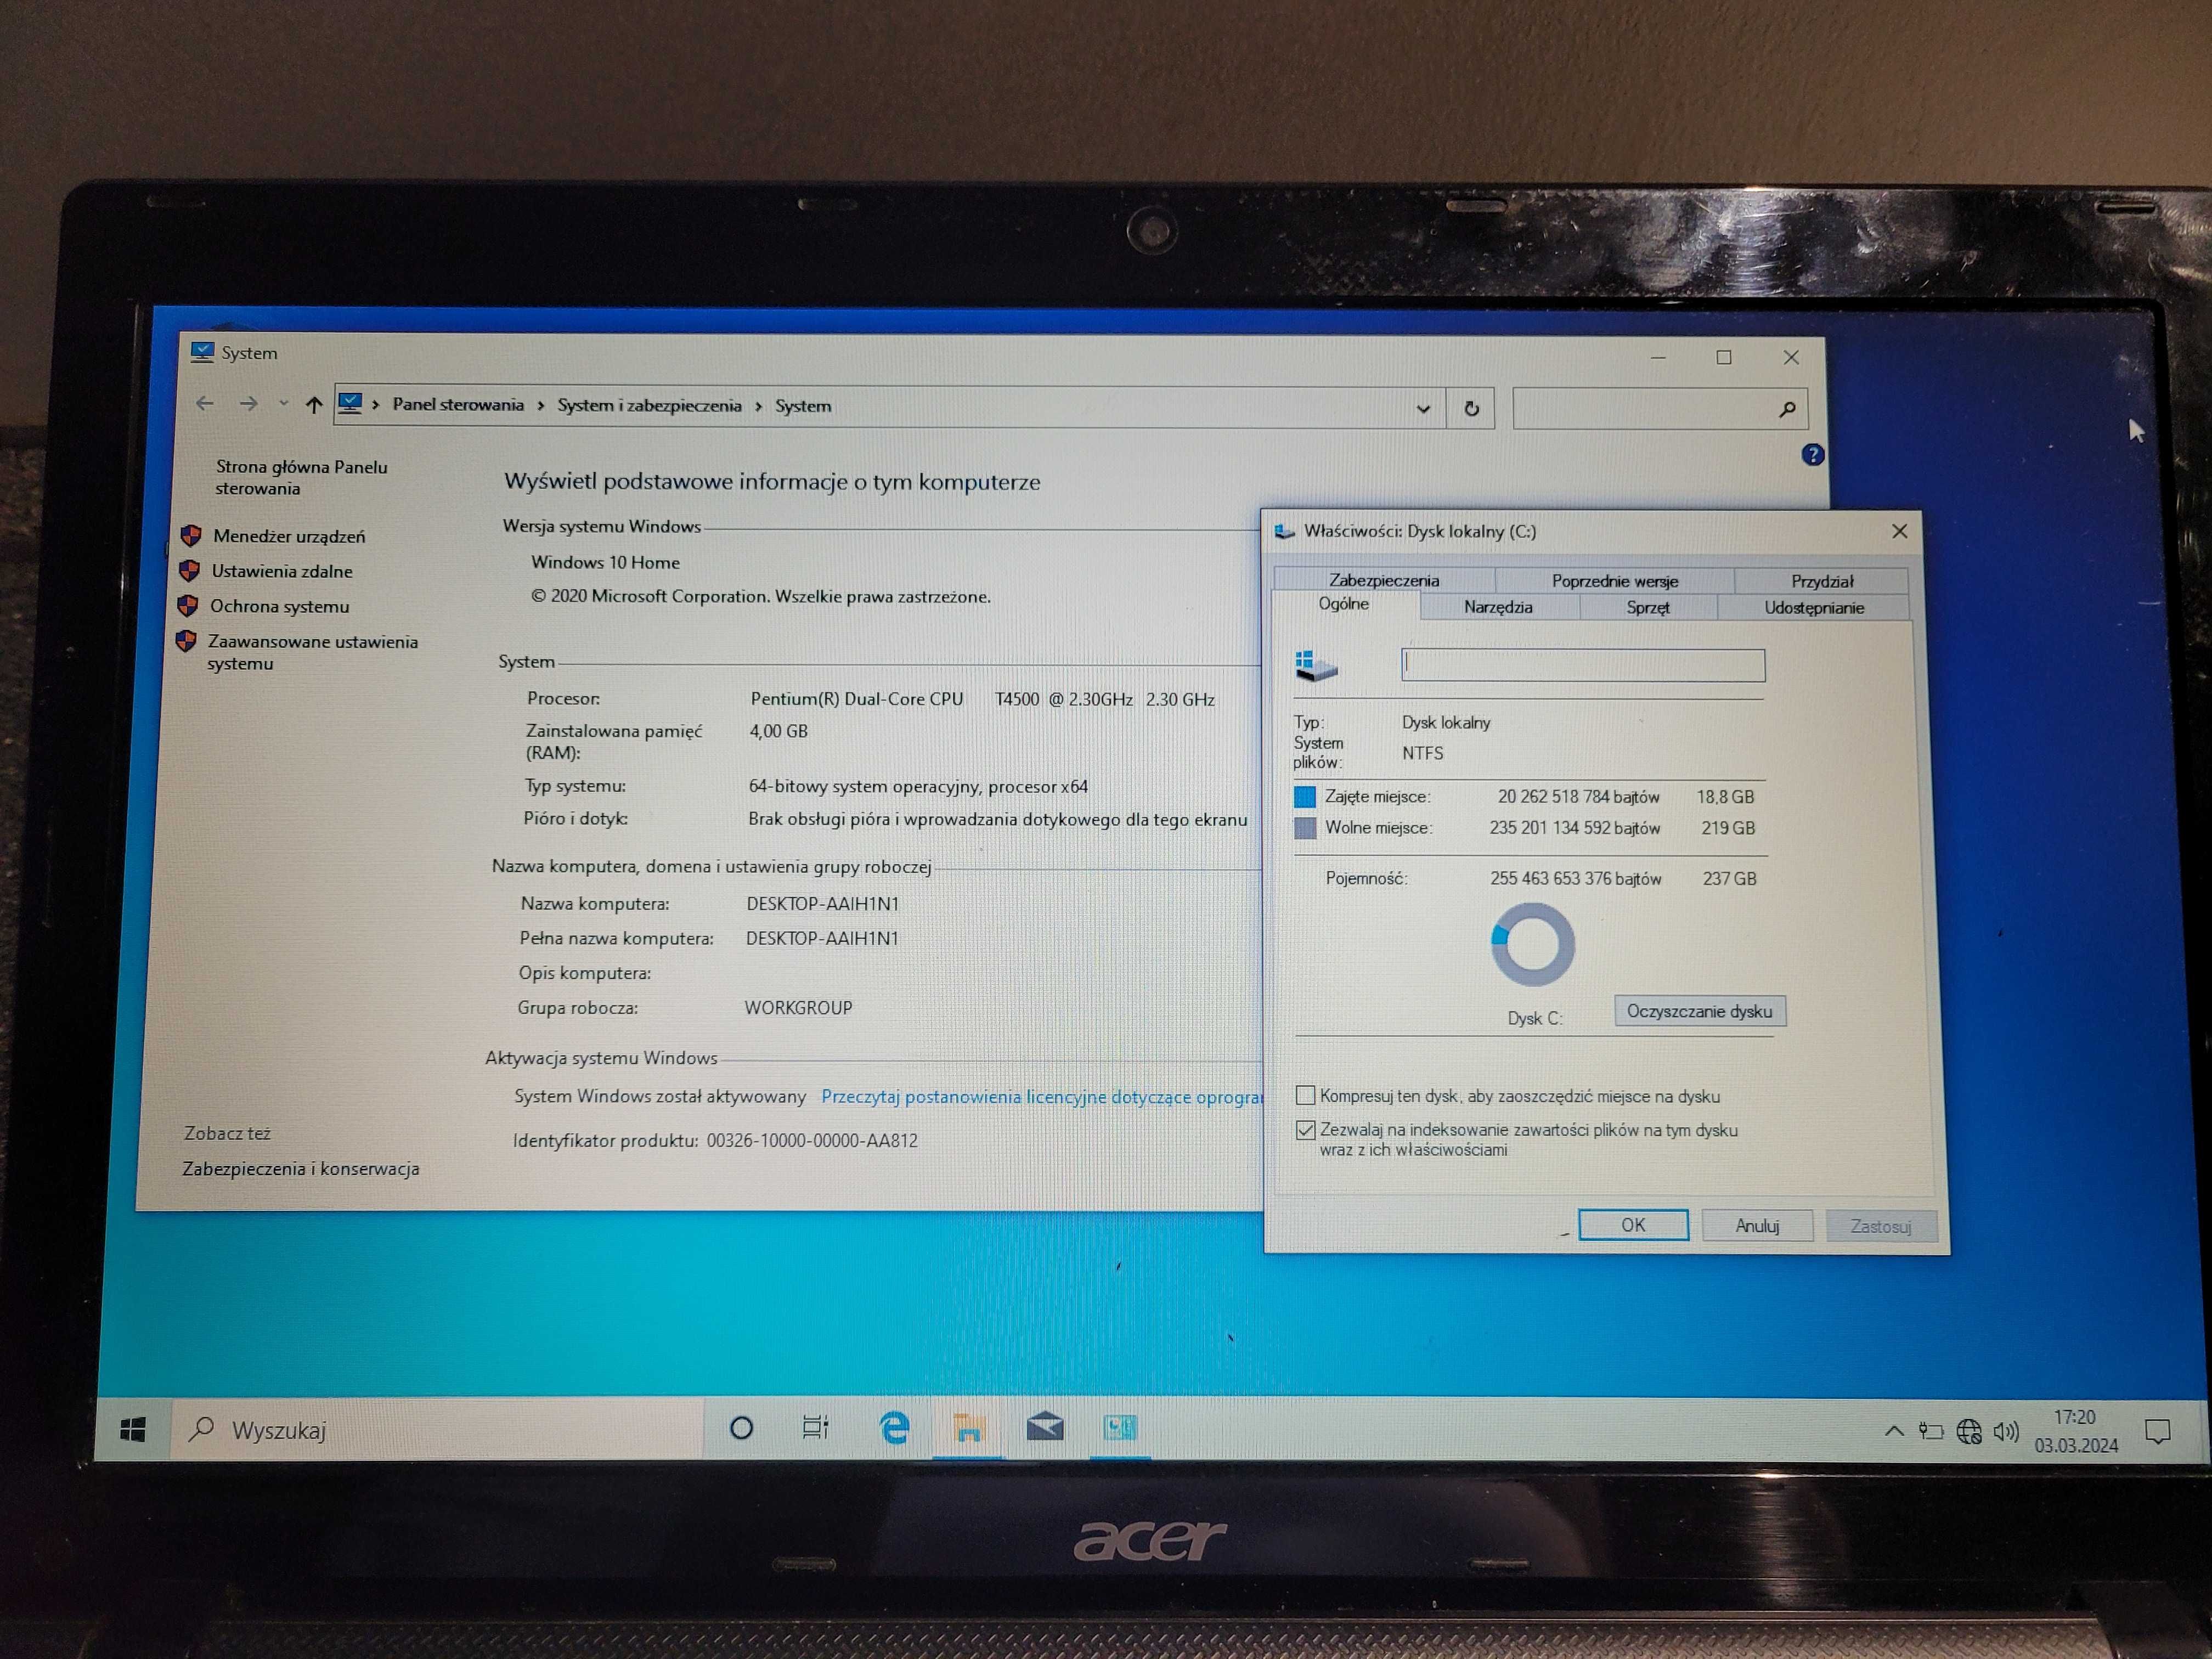This screenshot has width=2212, height=1659.
Task: Click the drive label text field
Action: (x=1583, y=665)
